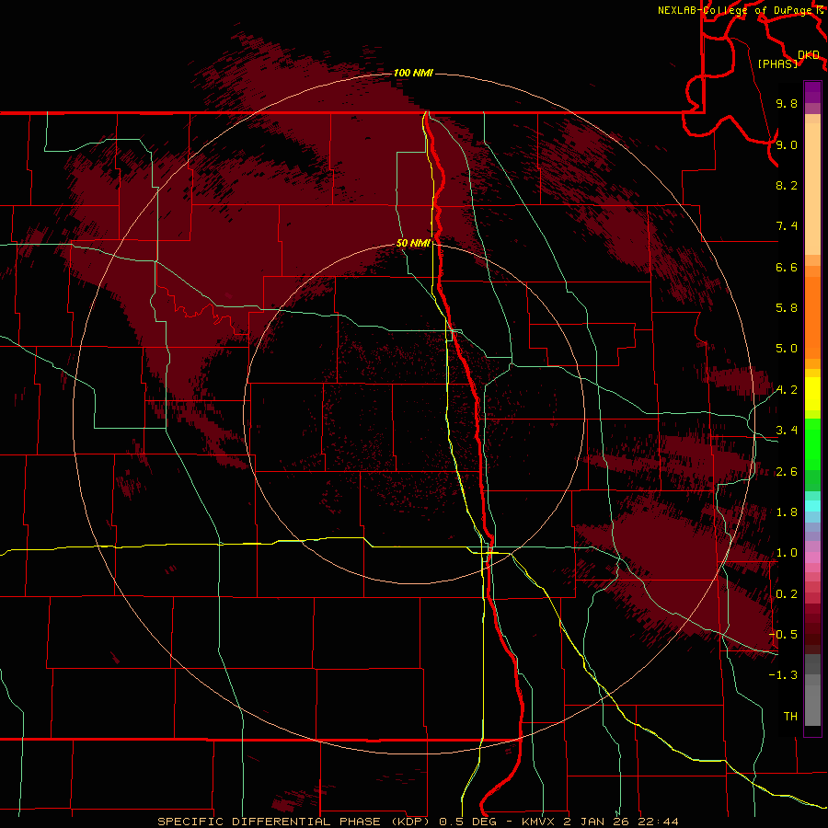
Task: Click the bright green segment of color bar
Action: click(812, 443)
